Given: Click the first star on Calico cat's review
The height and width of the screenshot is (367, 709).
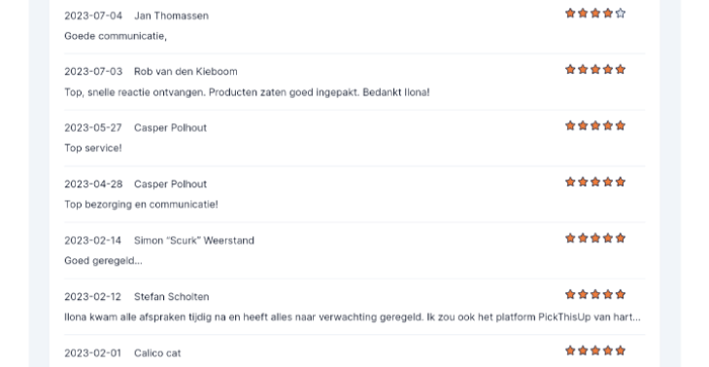Looking at the screenshot, I should pos(570,350).
